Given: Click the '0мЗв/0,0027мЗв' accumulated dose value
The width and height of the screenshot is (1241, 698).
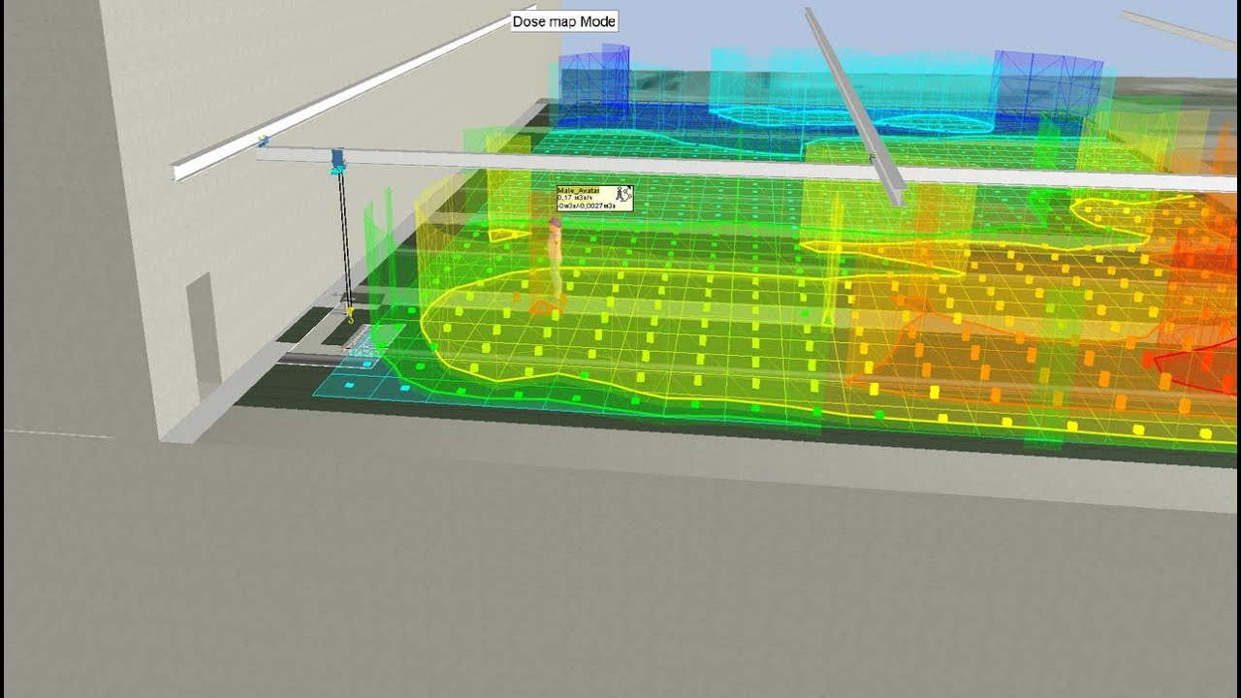Looking at the screenshot, I should coord(587,206).
